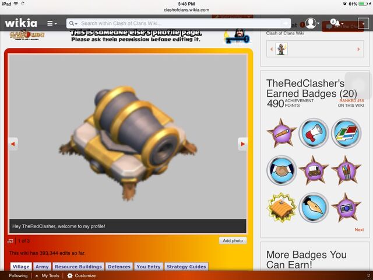
Task: Show next slideshow photo with right arrow
Action: tap(242, 144)
